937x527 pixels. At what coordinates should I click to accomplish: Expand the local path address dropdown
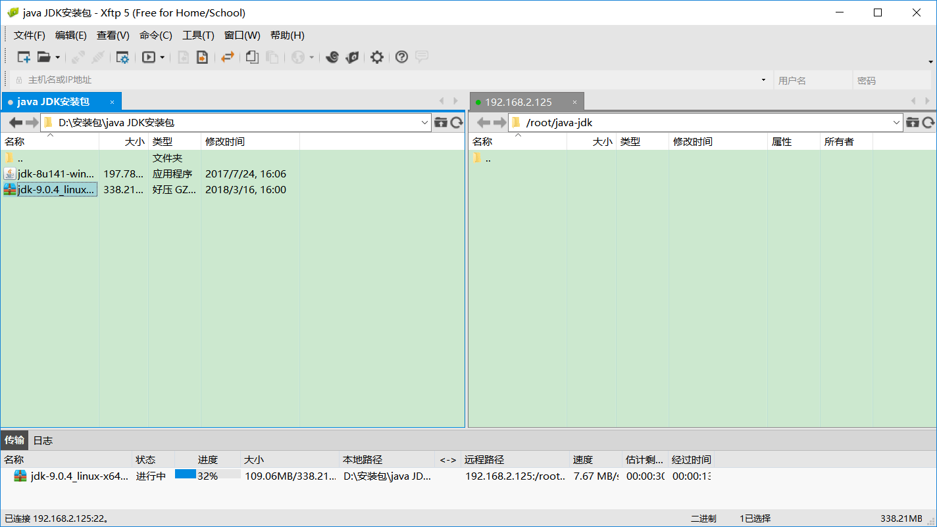424,122
